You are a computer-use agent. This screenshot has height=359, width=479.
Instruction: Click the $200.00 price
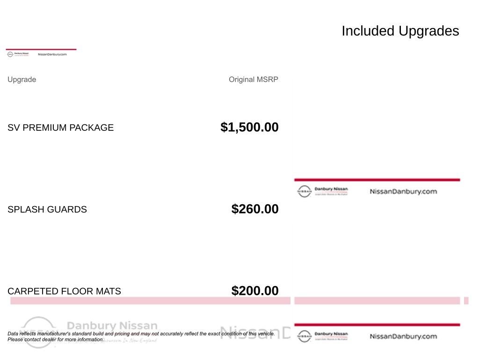255,291
